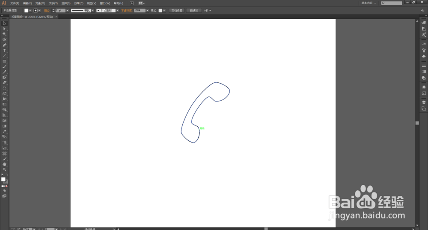
Task: Select the Magic Wand tool
Action: (x=4, y=34)
